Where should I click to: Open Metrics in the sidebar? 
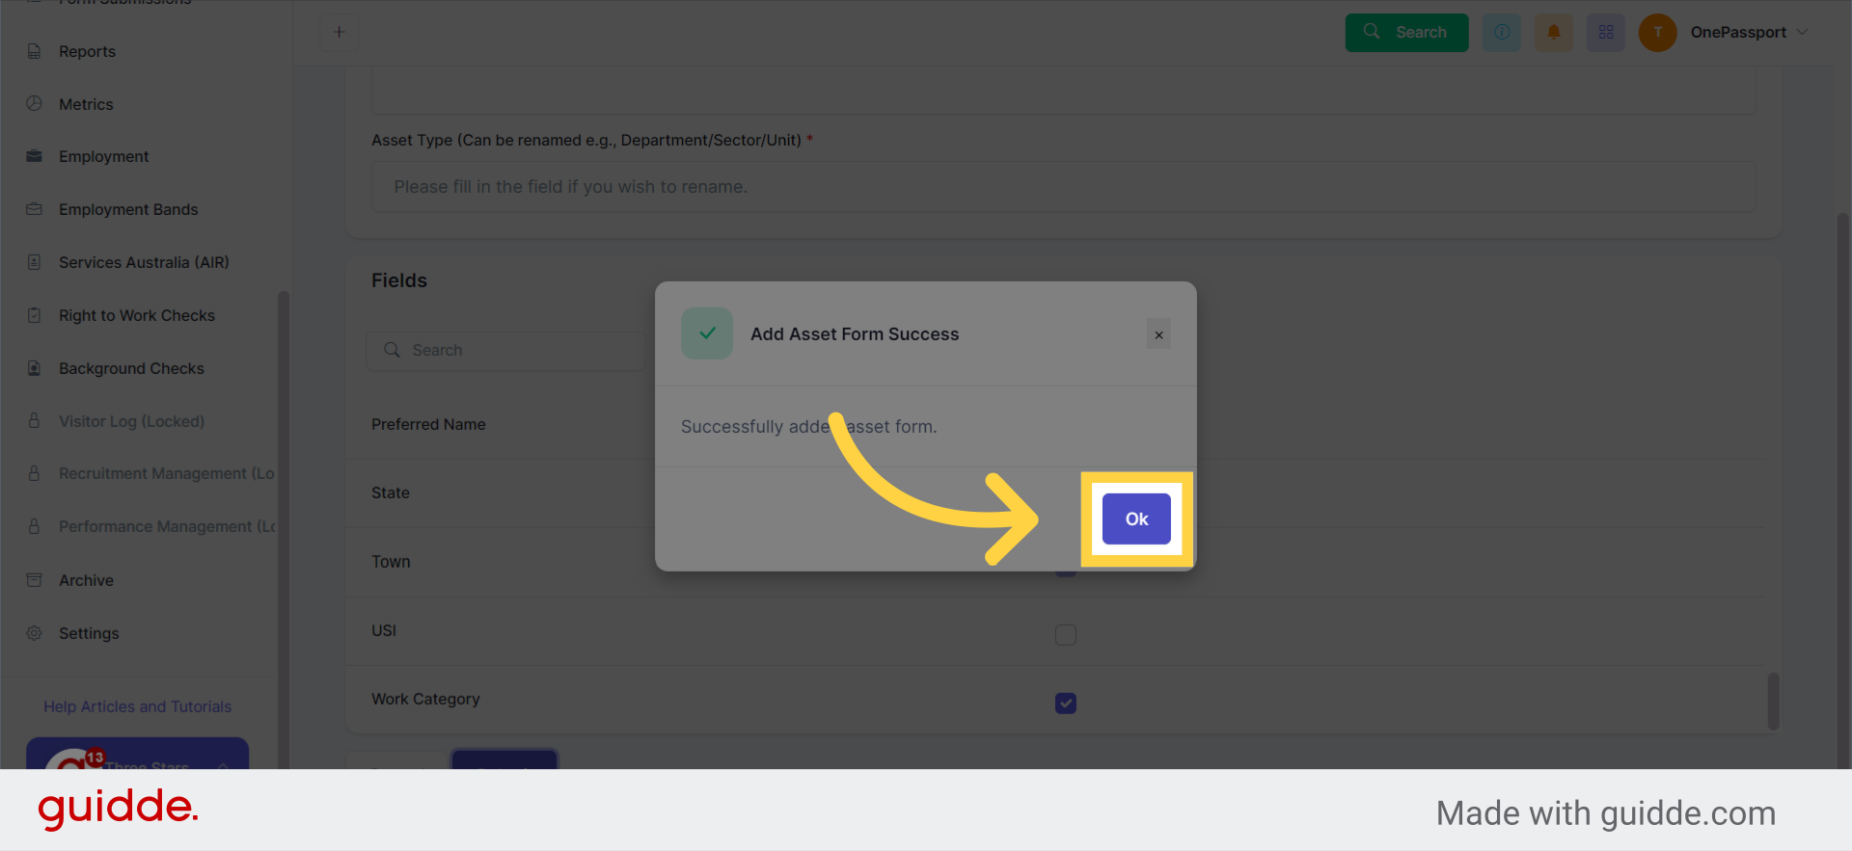pos(86,104)
